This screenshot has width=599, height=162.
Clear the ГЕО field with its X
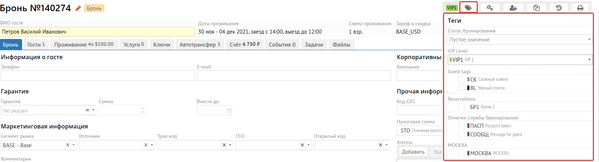coord(302,145)
